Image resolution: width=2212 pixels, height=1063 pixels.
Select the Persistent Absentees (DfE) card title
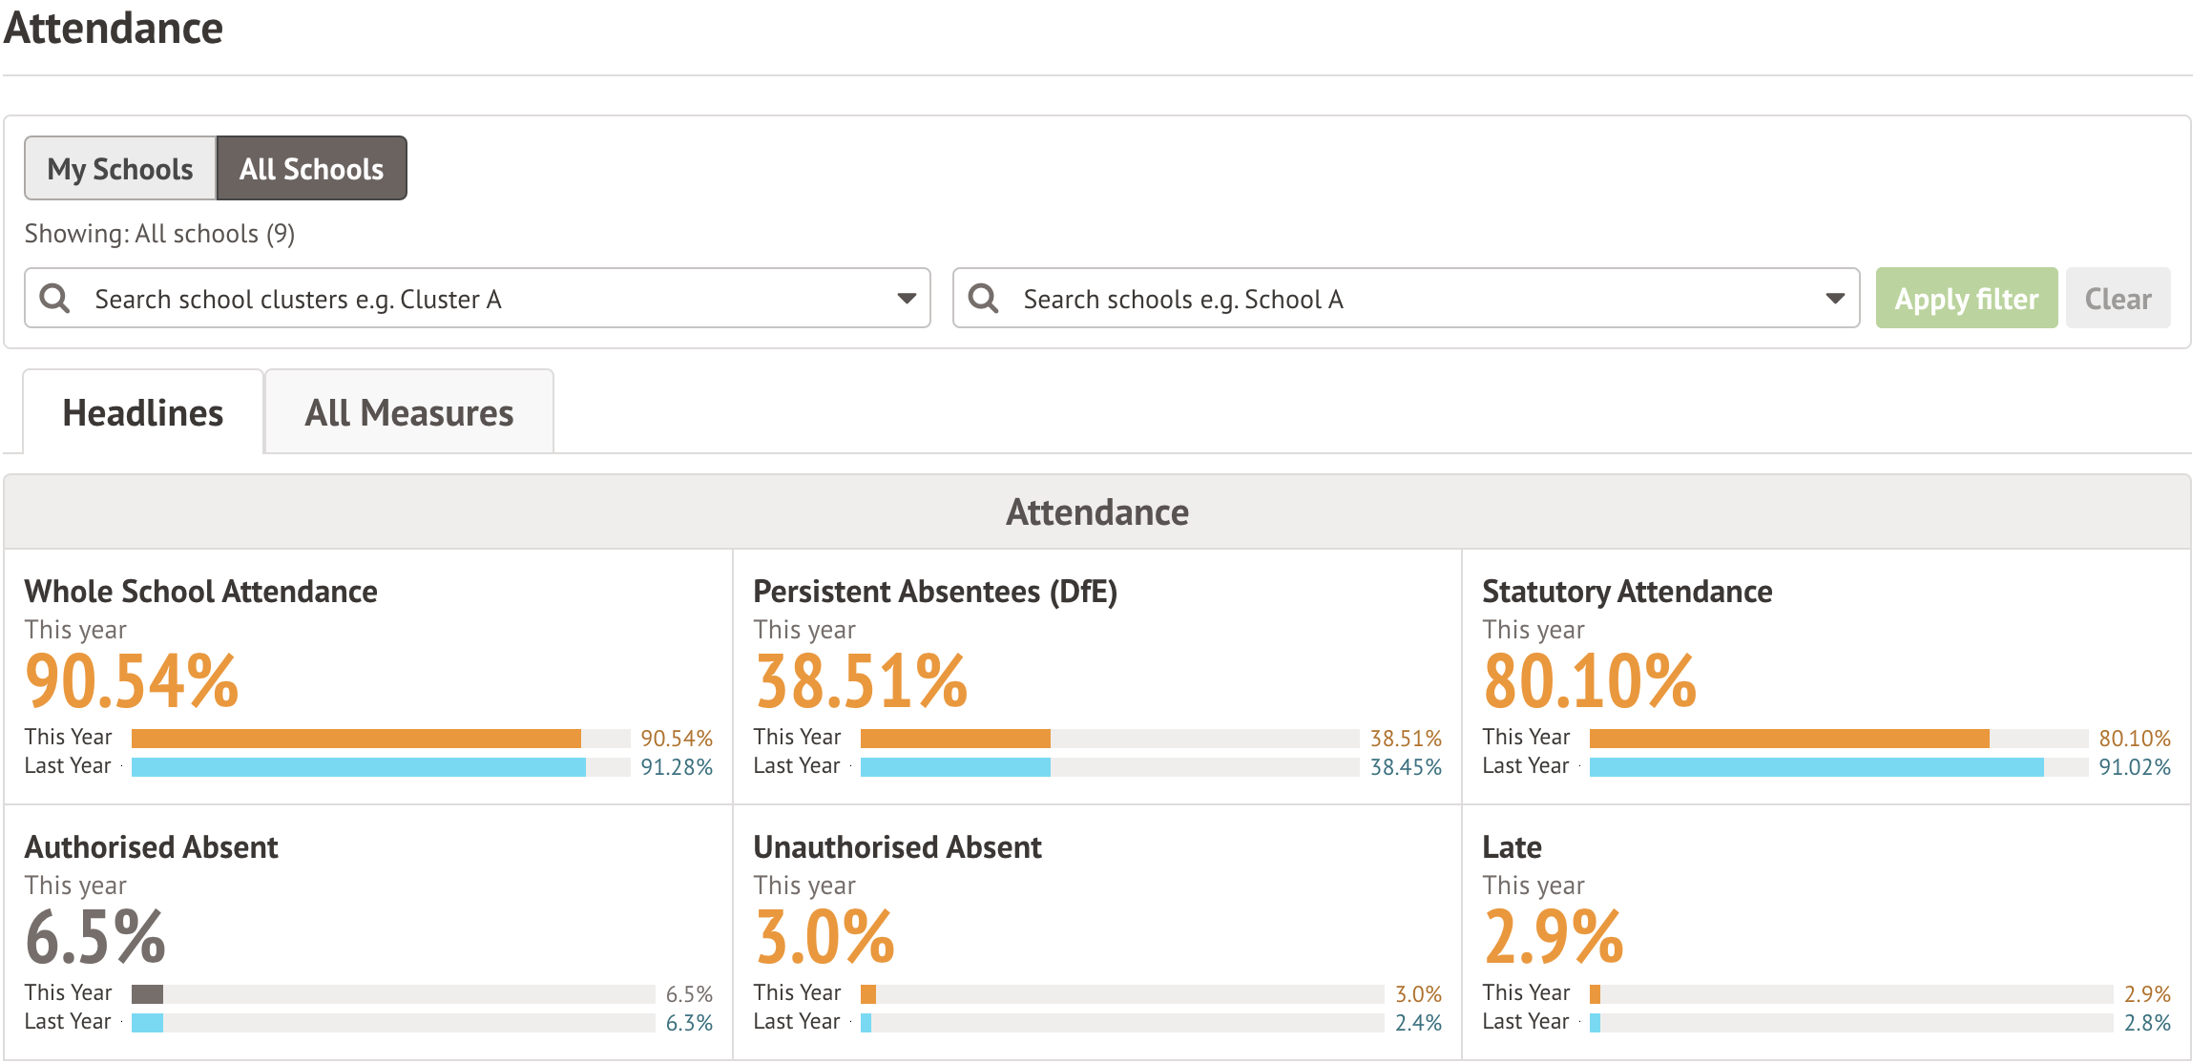934,592
